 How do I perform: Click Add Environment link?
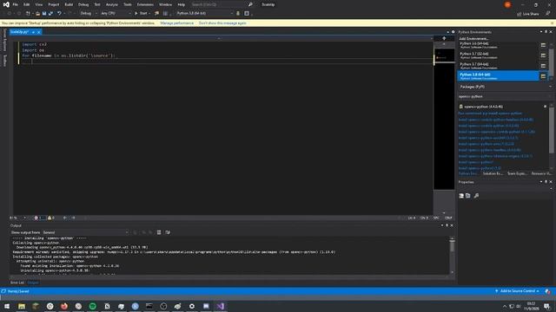tap(474, 38)
